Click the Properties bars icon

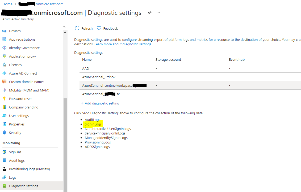click(x=4, y=124)
